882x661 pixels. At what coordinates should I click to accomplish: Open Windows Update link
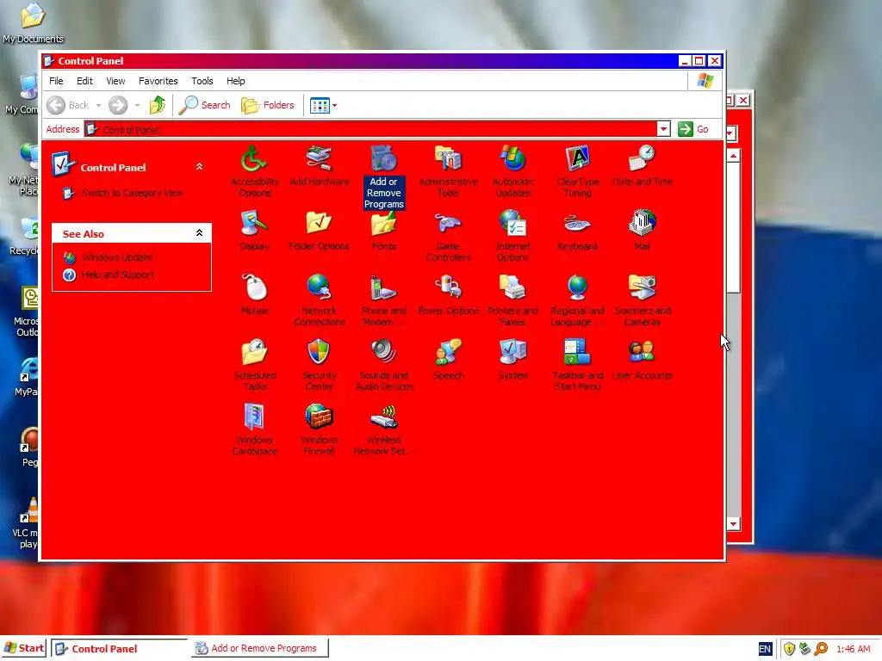(116, 257)
